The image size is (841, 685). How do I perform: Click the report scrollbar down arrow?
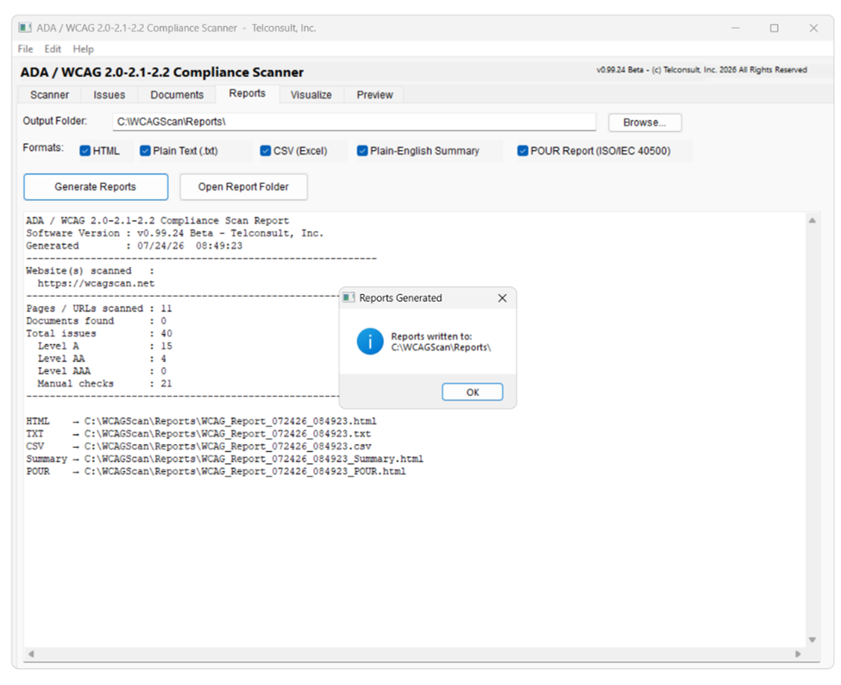coord(812,639)
